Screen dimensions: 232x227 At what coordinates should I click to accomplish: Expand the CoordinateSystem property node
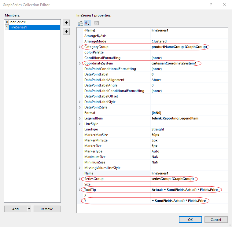80,64
